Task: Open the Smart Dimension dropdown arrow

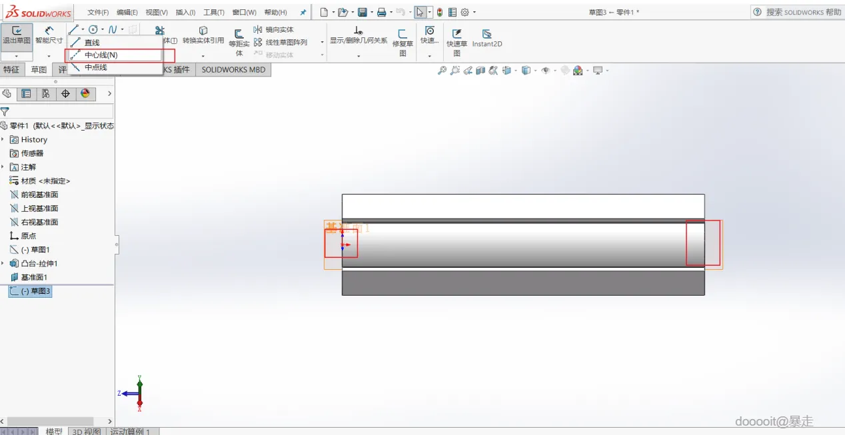Action: click(49, 56)
